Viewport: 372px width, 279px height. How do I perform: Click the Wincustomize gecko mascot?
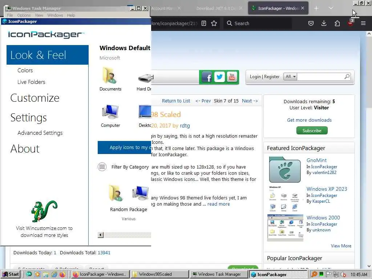coord(44,211)
